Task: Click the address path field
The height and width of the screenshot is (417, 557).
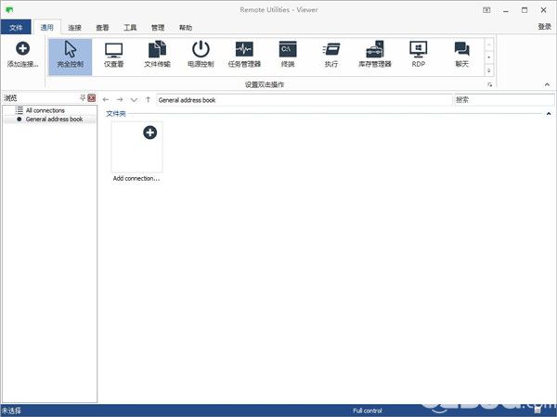Action: 304,100
